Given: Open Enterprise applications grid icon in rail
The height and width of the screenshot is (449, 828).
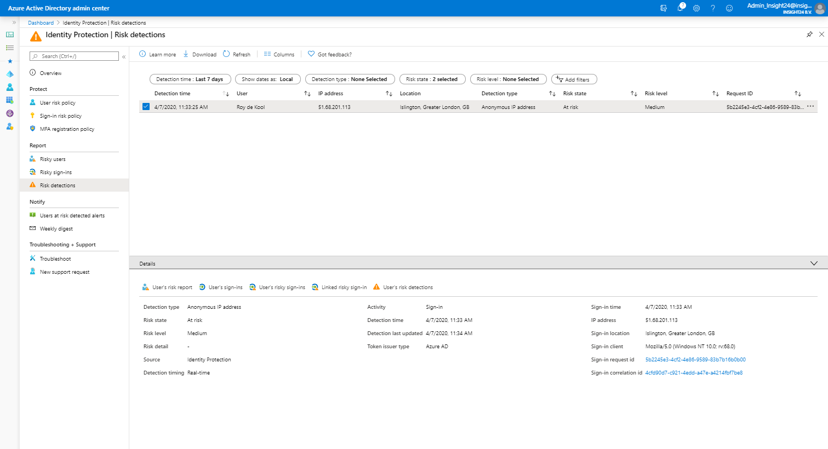Looking at the screenshot, I should (10, 100).
